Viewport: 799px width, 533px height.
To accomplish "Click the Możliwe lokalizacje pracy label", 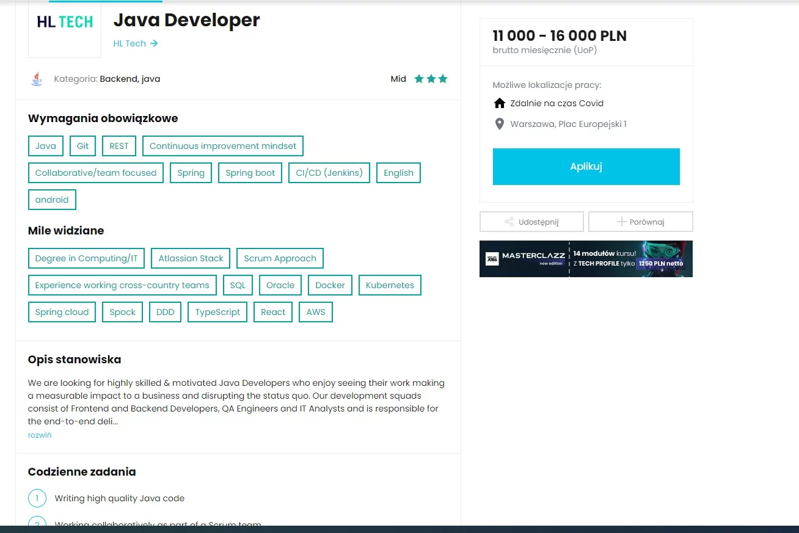I will point(547,85).
